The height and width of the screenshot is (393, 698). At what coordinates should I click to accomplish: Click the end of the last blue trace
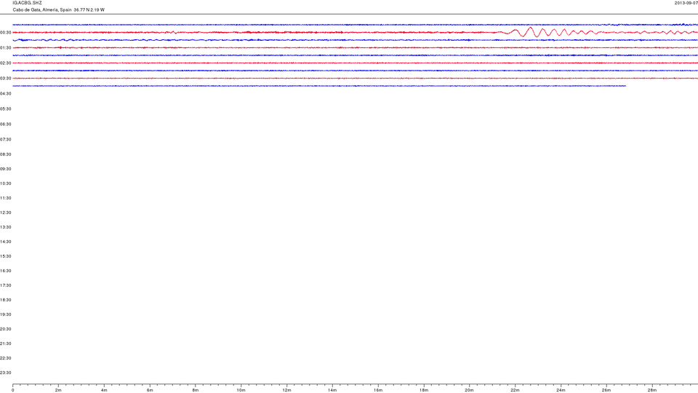tap(625, 86)
